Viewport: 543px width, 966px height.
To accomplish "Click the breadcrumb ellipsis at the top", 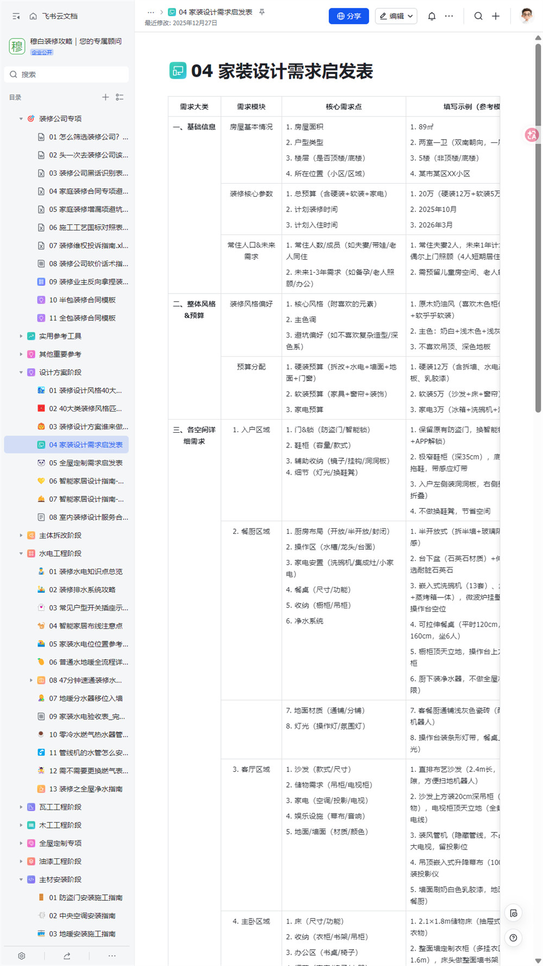I will coord(151,12).
